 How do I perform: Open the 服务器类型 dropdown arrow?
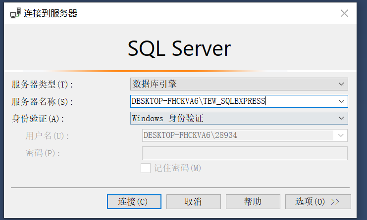[341, 84]
